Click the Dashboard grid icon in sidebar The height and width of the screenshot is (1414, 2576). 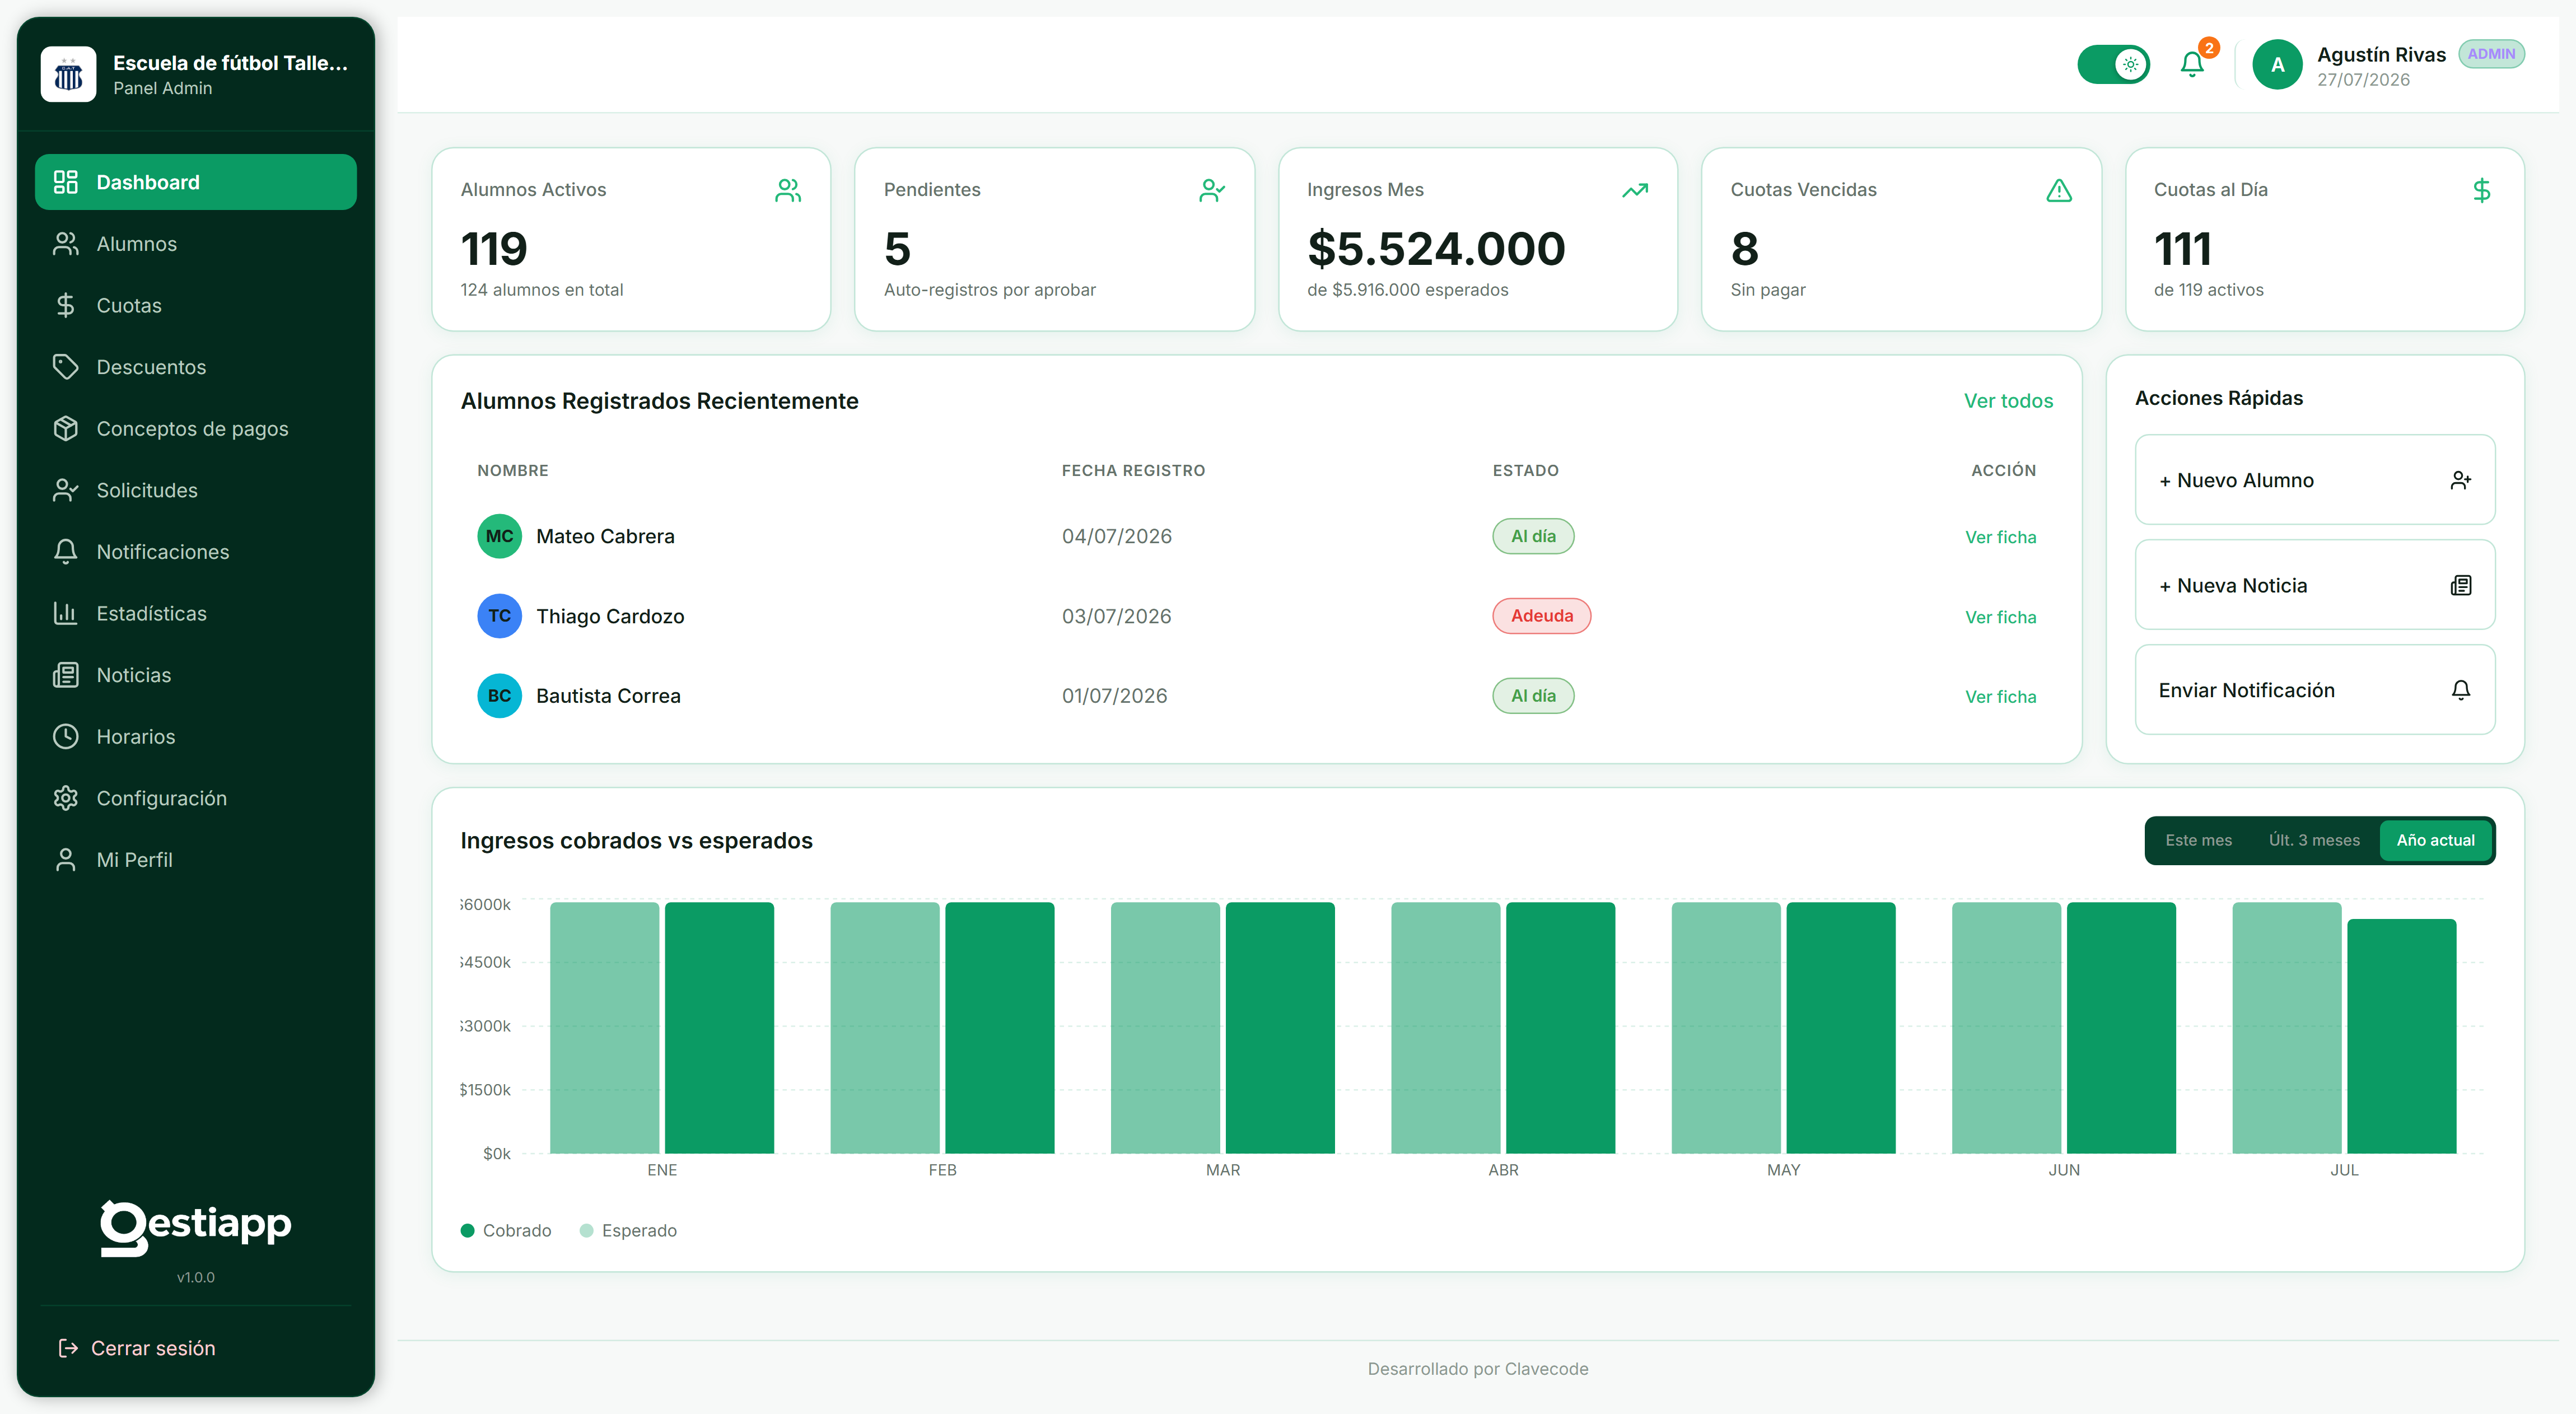66,182
